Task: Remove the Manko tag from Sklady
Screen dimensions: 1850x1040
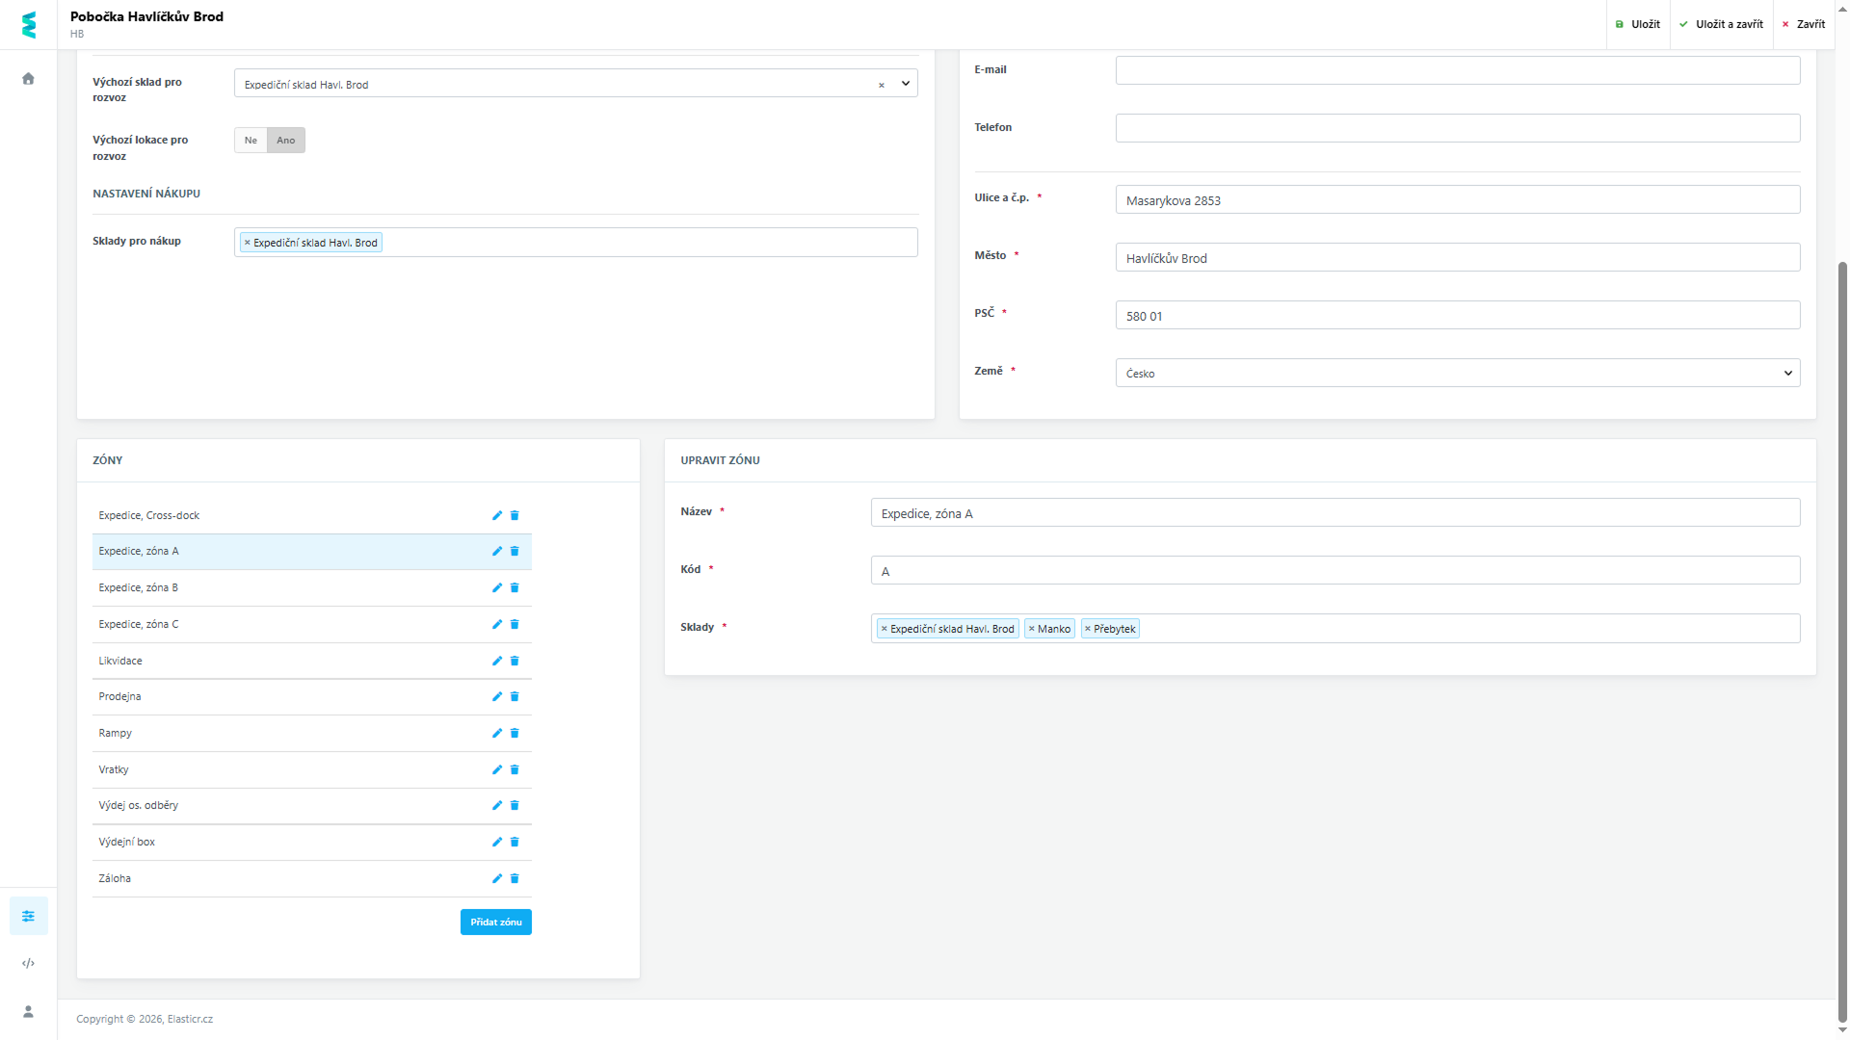Action: (x=1031, y=629)
